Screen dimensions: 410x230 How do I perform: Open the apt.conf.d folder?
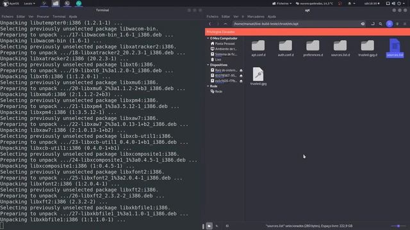[258, 49]
